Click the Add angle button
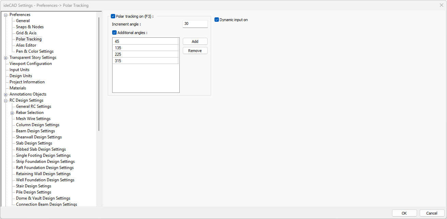Viewport: 447px width, 219px height. (x=195, y=41)
